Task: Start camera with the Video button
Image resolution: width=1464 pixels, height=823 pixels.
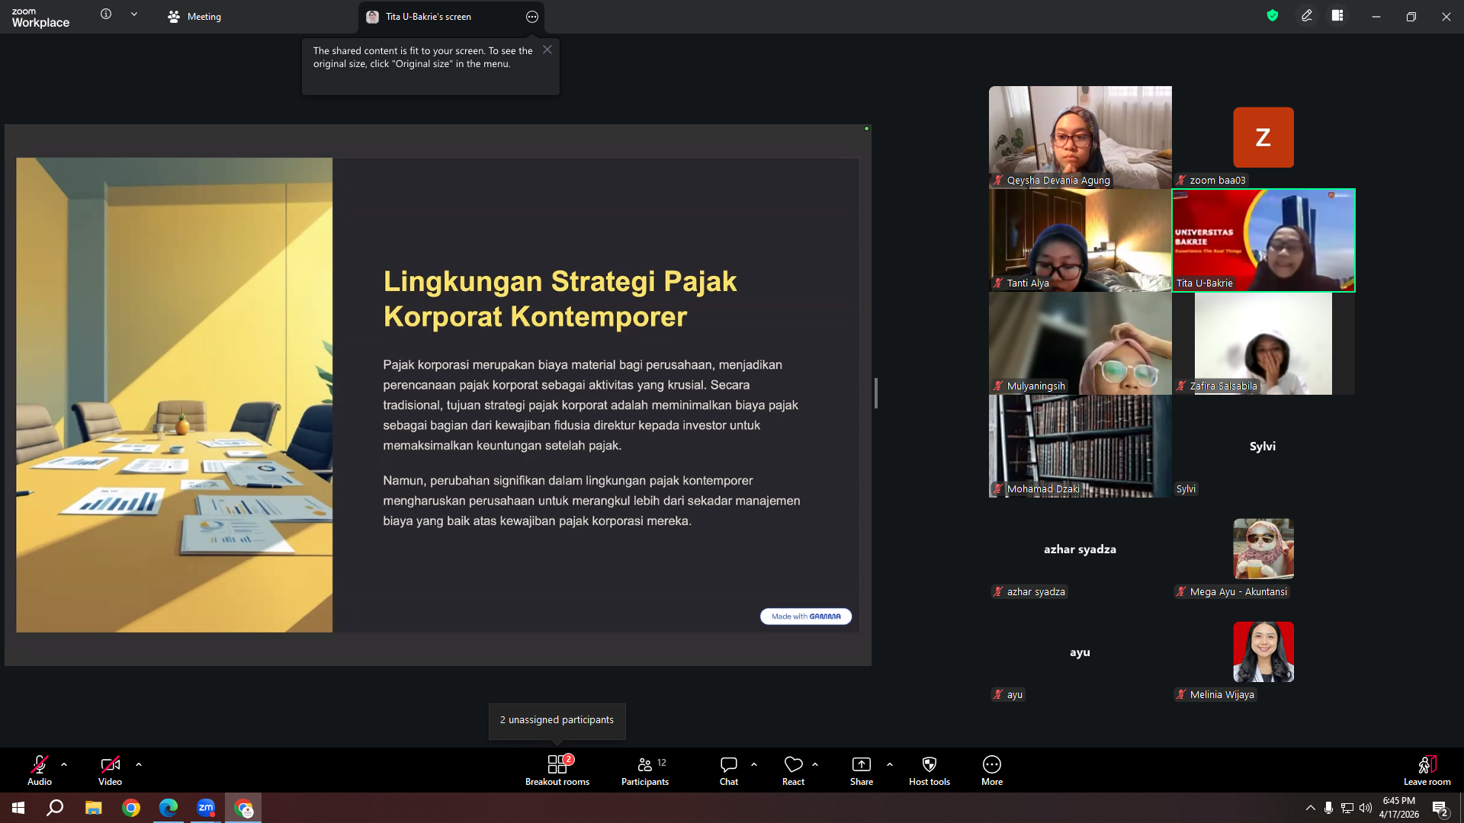Action: (110, 770)
